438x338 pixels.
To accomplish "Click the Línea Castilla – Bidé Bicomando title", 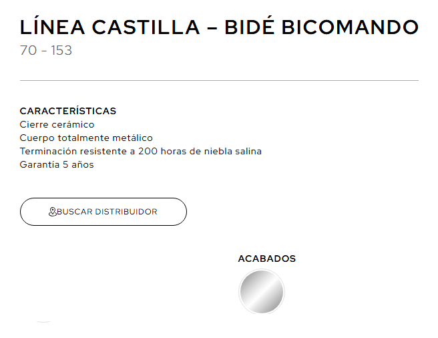I will [219, 27].
